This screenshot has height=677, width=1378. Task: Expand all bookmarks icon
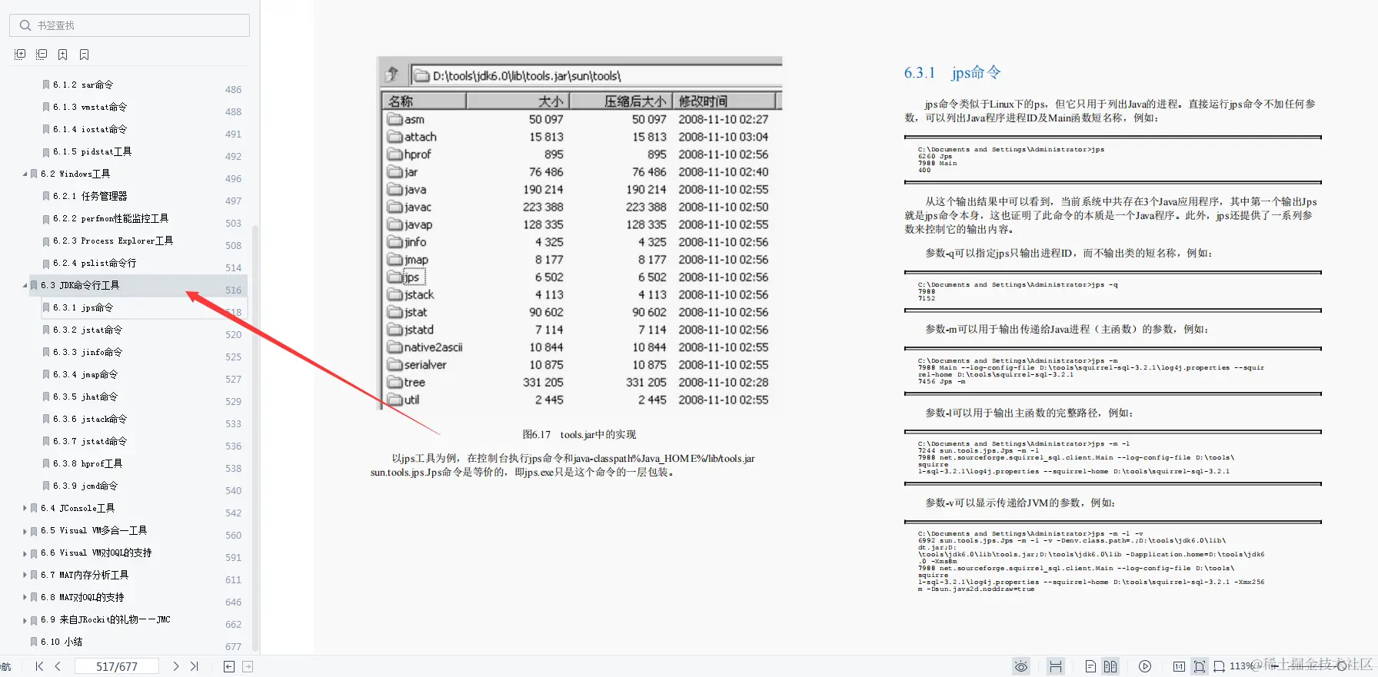point(20,55)
